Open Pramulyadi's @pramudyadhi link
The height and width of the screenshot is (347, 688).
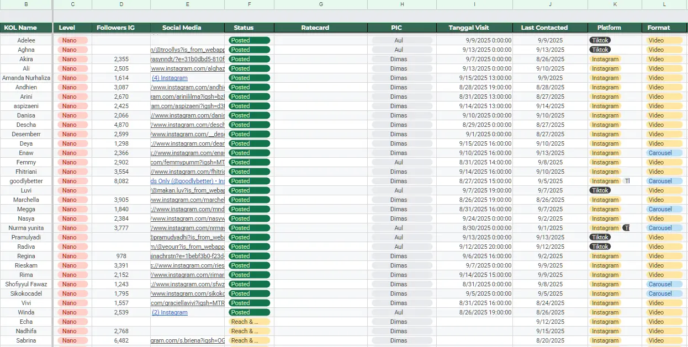(x=188, y=237)
